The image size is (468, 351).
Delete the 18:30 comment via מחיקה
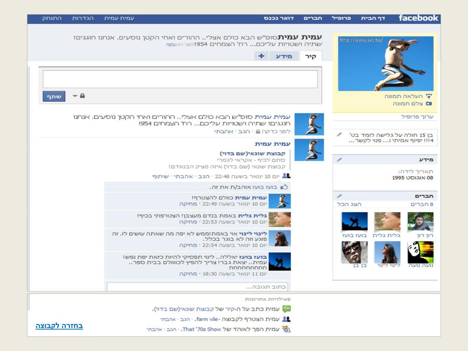[188, 274]
